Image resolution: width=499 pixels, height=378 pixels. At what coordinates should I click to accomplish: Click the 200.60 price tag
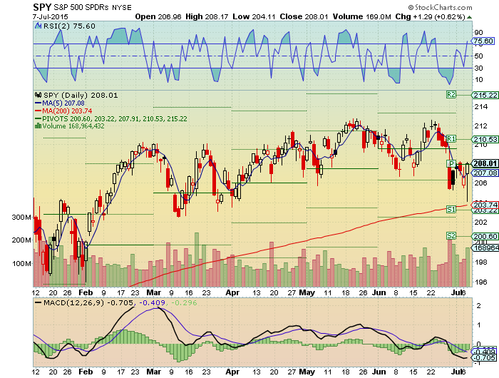485,236
